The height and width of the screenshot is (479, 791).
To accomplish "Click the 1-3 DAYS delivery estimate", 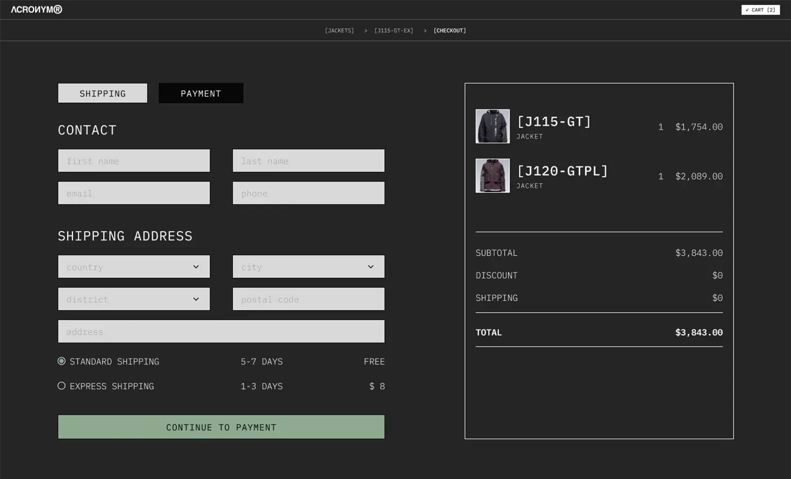I will coord(262,386).
